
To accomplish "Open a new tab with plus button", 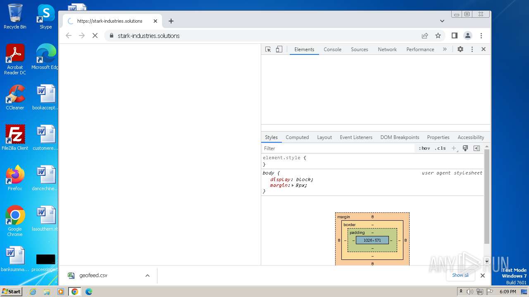I will click(x=171, y=21).
